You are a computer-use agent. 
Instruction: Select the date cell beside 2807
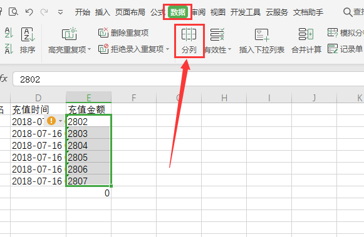[x=38, y=181]
